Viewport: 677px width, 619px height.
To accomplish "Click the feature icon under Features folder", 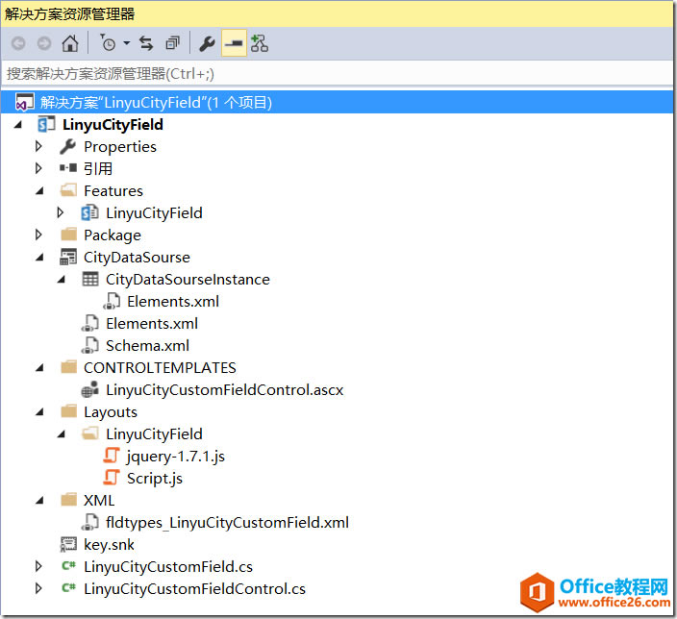I will click(x=89, y=212).
